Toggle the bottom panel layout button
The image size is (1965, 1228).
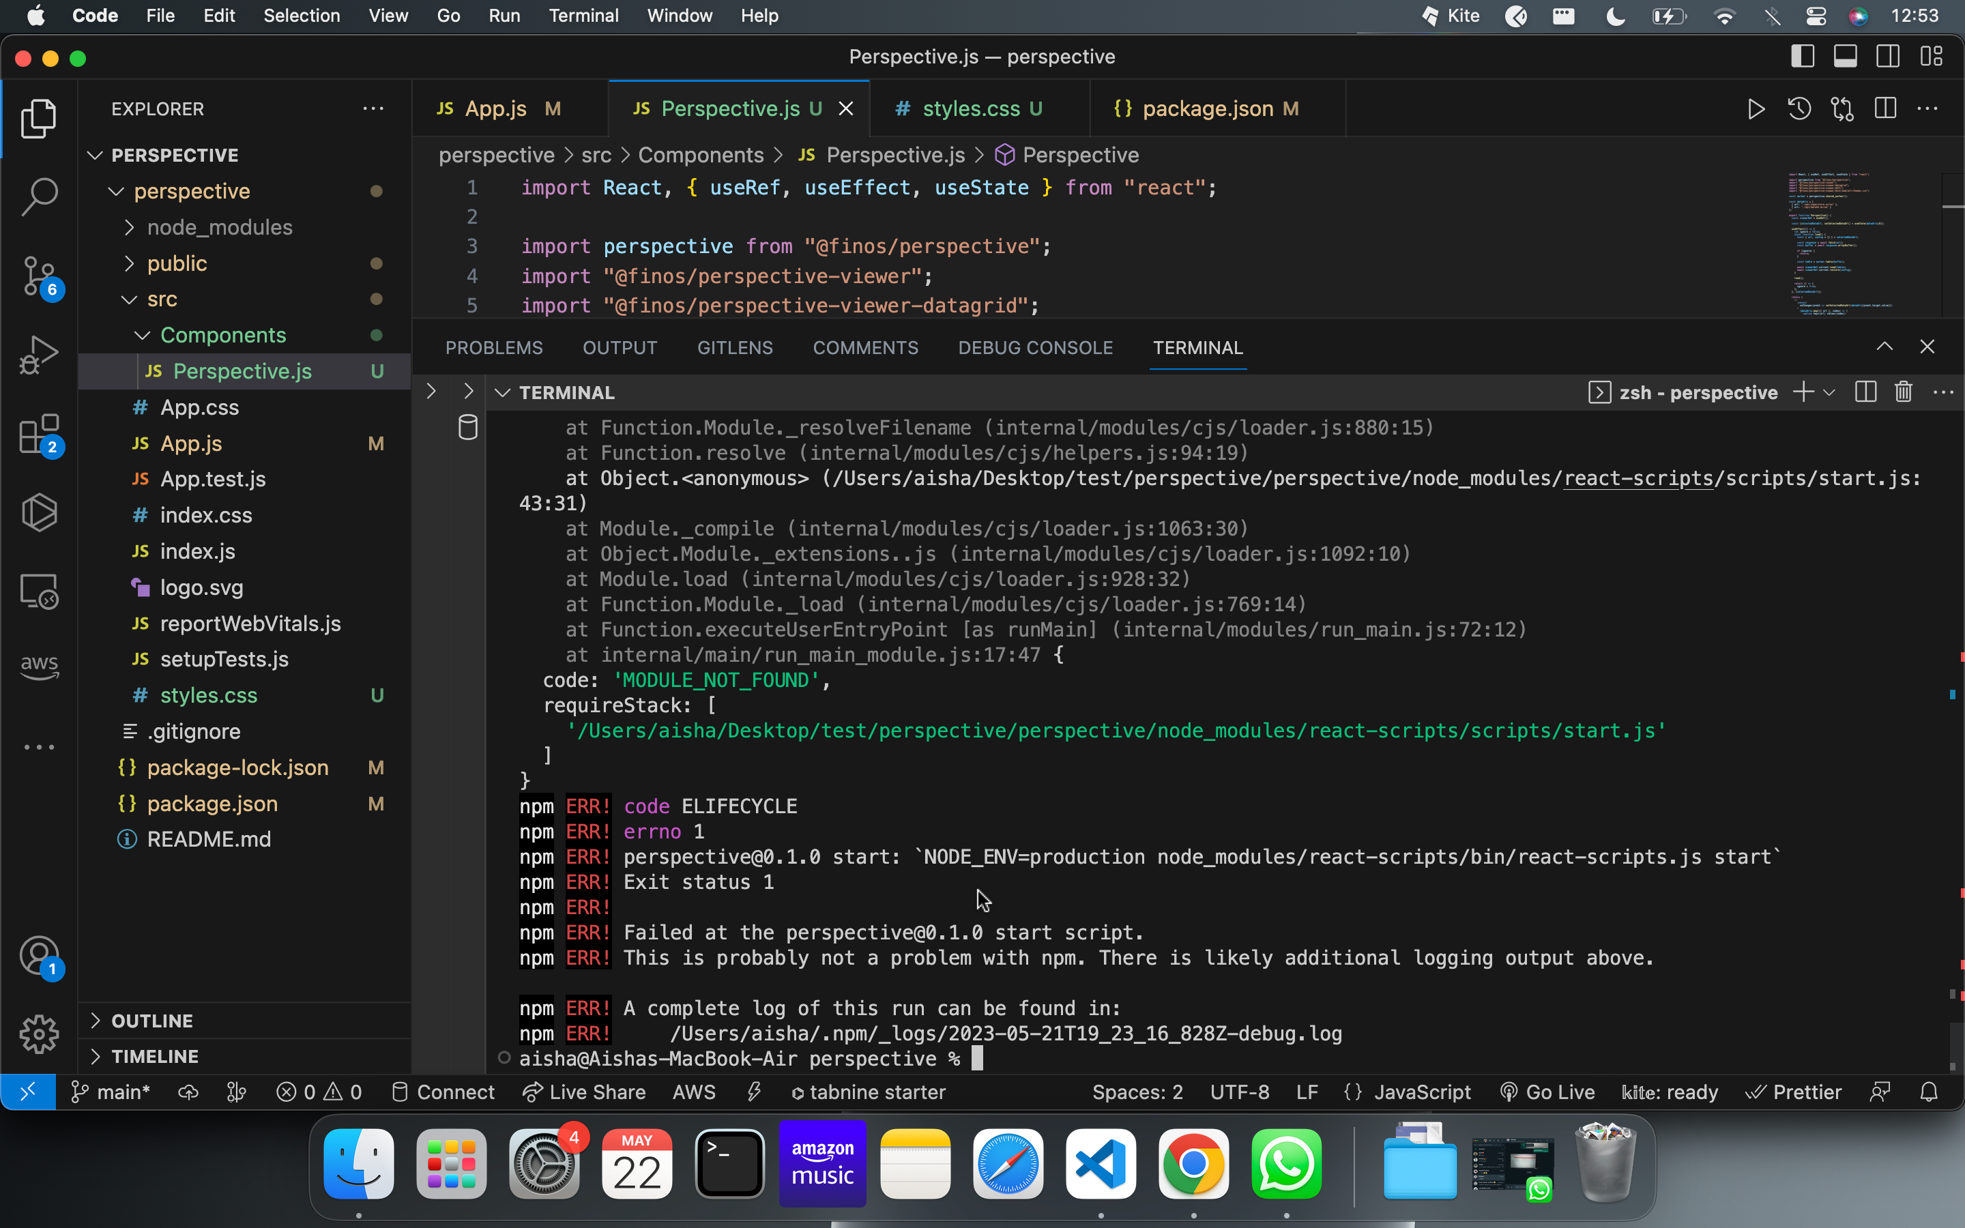[x=1845, y=57]
